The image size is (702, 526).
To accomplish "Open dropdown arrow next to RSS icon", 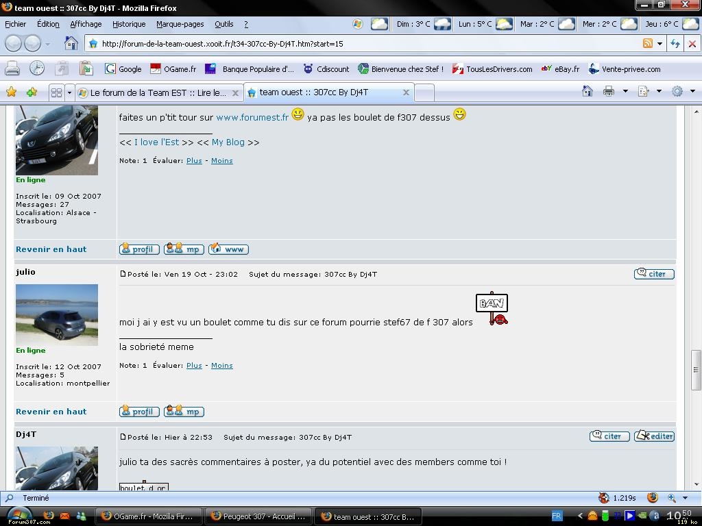I will coord(659,44).
